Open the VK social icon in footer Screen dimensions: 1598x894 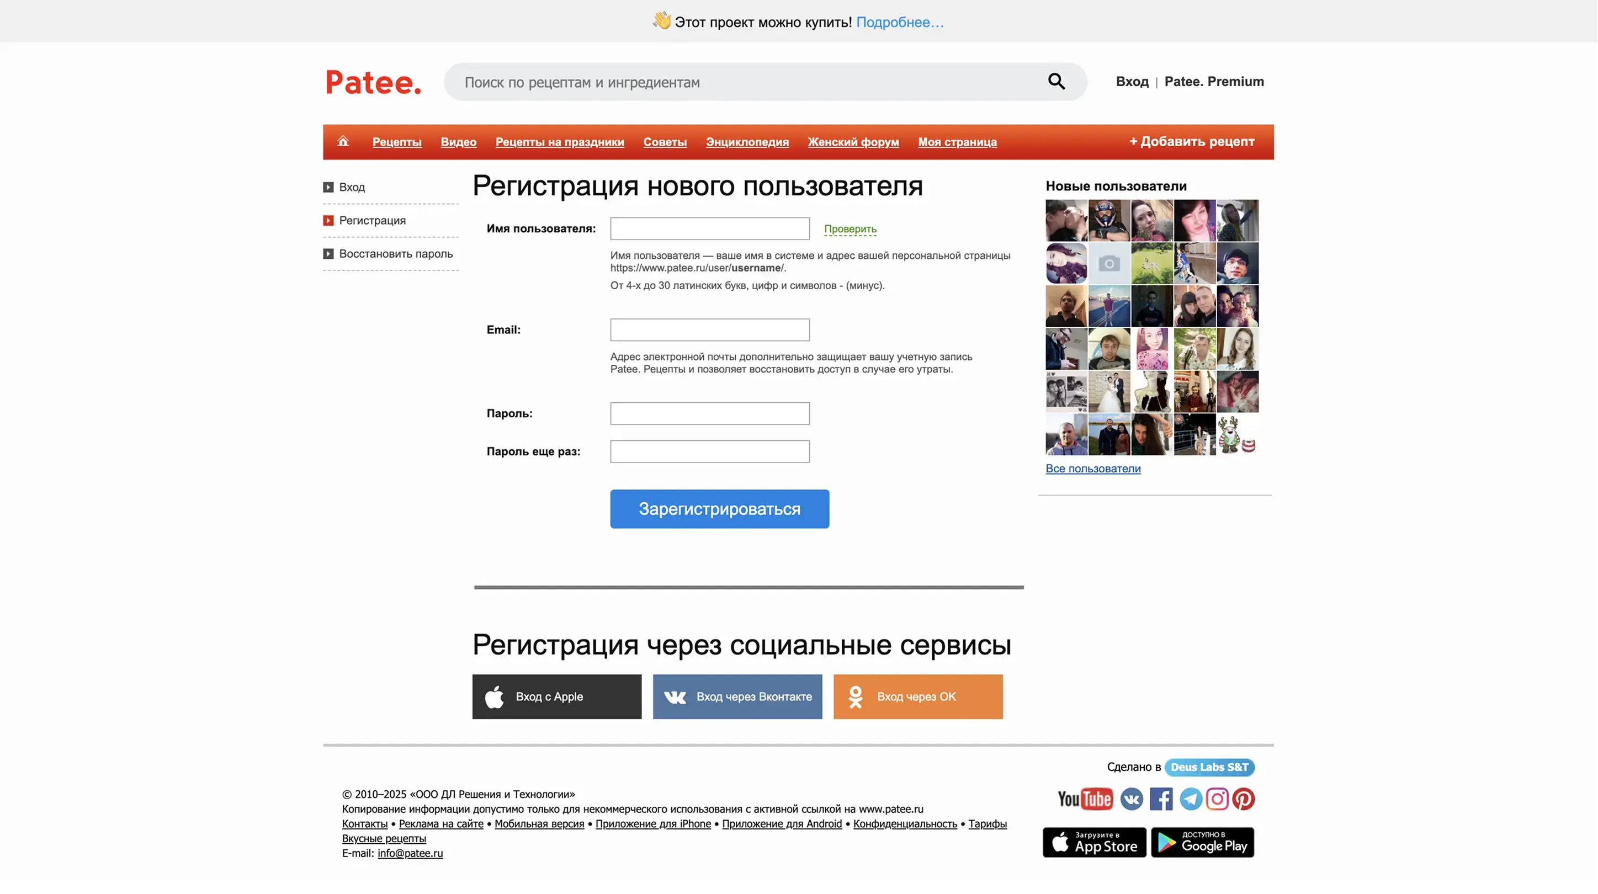[x=1132, y=799]
